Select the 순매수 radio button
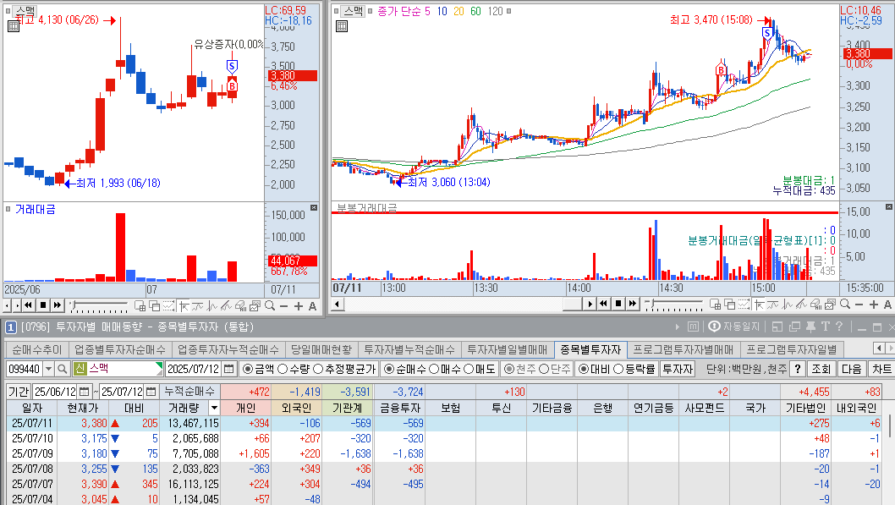 click(389, 369)
